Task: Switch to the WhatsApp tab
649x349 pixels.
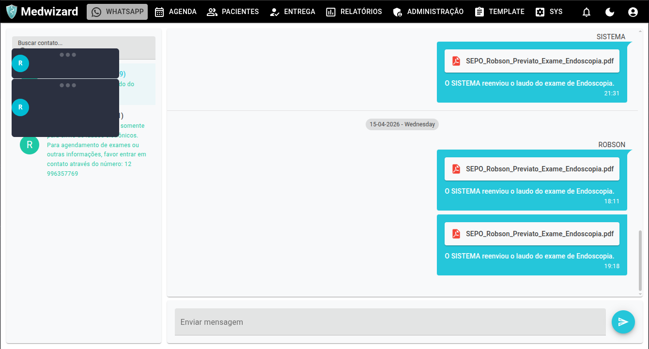Action: coord(117,12)
